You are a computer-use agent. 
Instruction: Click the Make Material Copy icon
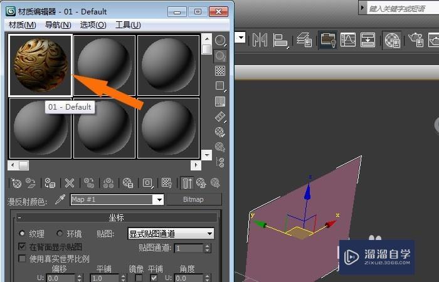coord(89,183)
